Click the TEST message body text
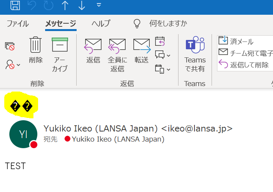The height and width of the screenshot is (192, 273). click(x=15, y=166)
